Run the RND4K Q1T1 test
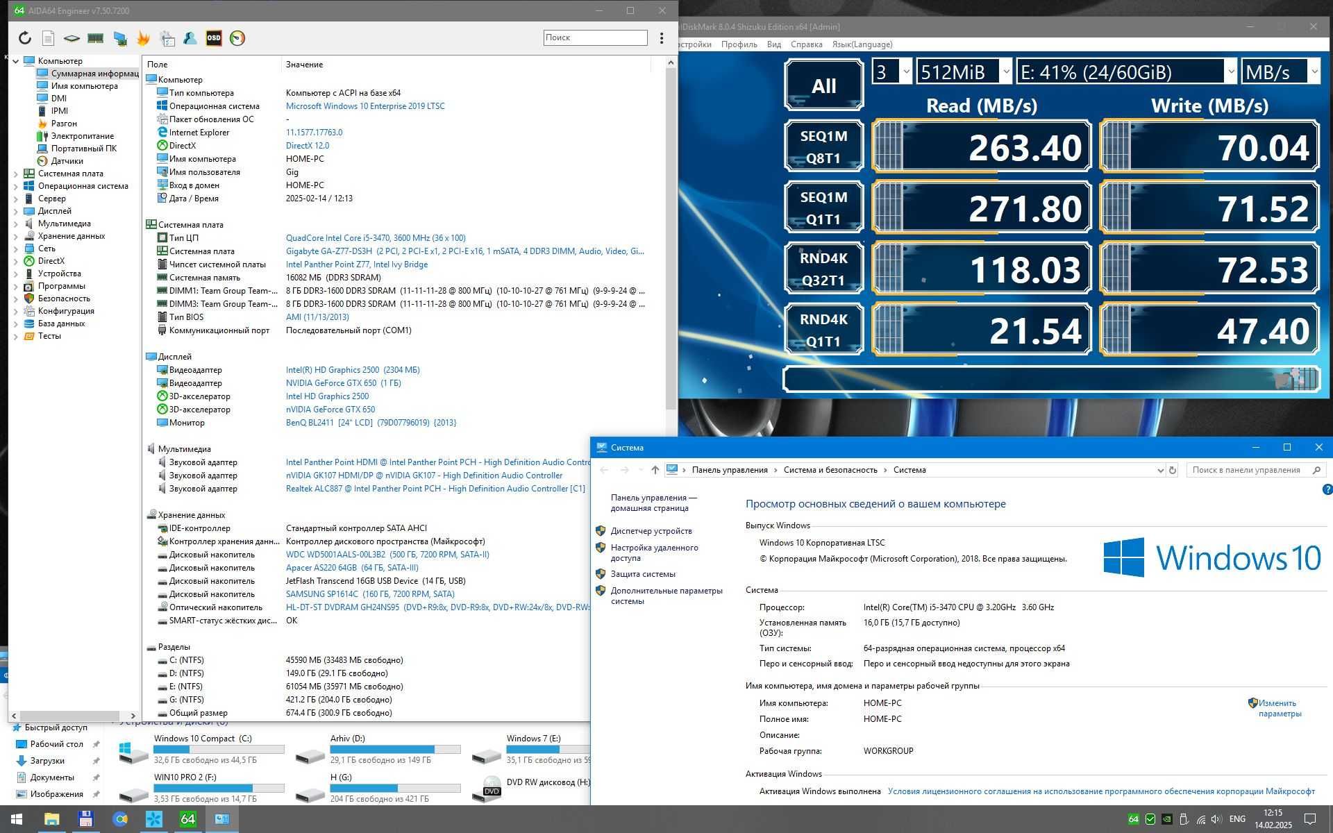The height and width of the screenshot is (833, 1333). pos(824,330)
